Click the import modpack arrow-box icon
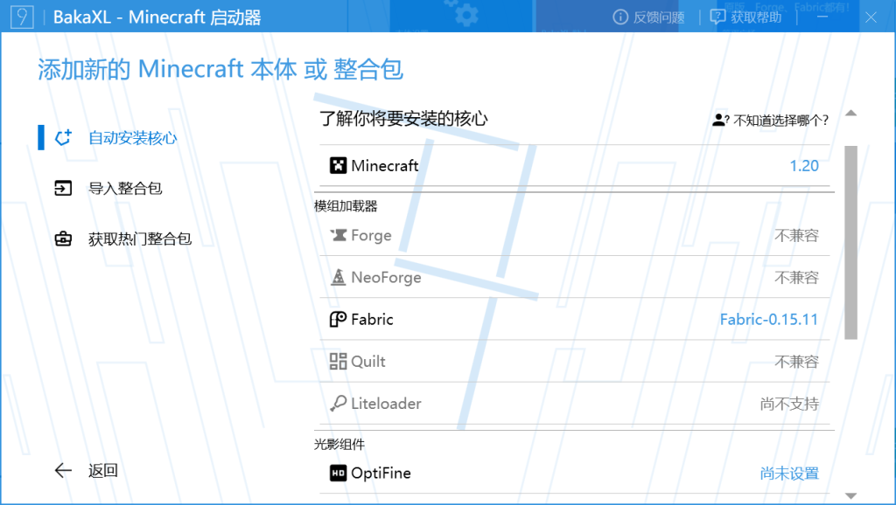The height and width of the screenshot is (505, 896). click(63, 189)
